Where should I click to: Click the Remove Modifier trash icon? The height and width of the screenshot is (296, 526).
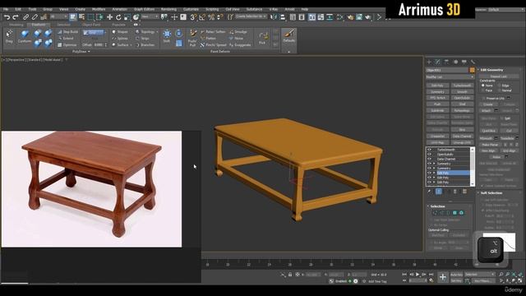454,192
